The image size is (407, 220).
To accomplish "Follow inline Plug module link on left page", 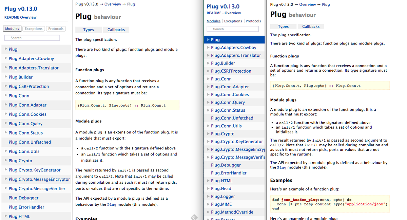I will tap(112, 205).
